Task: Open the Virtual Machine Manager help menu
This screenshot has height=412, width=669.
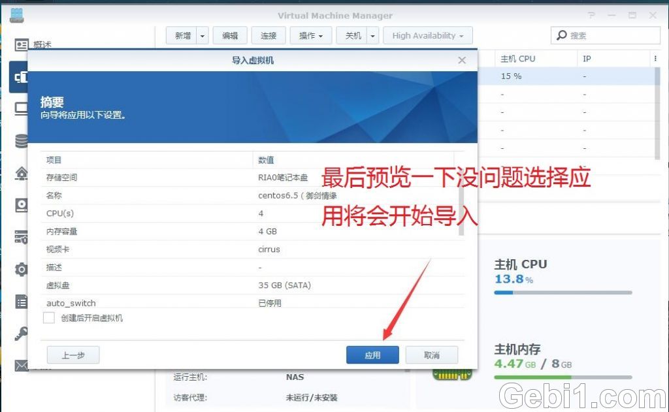Action: coord(591,15)
